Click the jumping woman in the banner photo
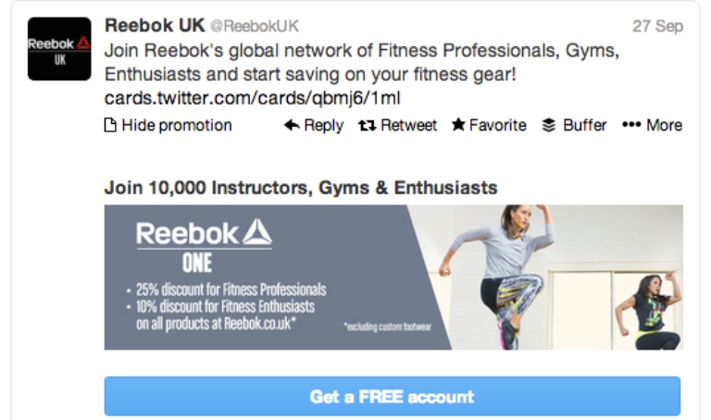 click(505, 273)
